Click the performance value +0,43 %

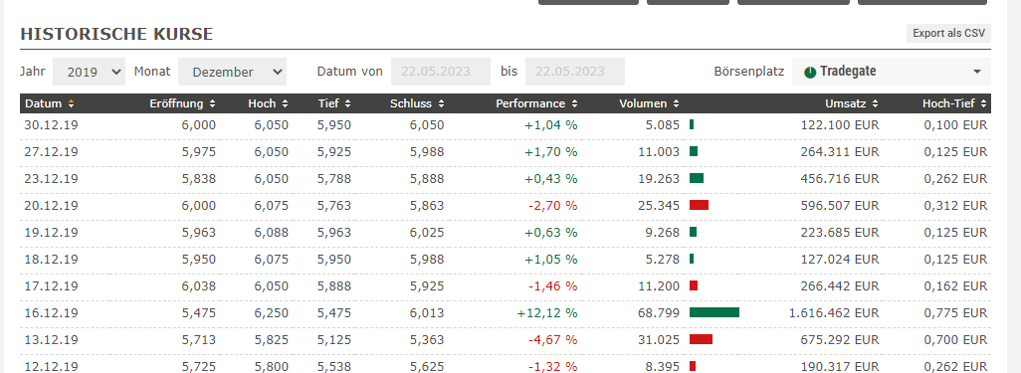tap(551, 178)
